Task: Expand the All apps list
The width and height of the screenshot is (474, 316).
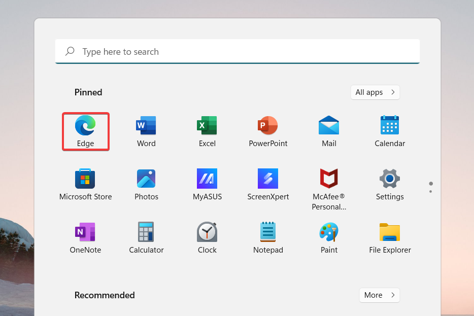Action: [375, 92]
